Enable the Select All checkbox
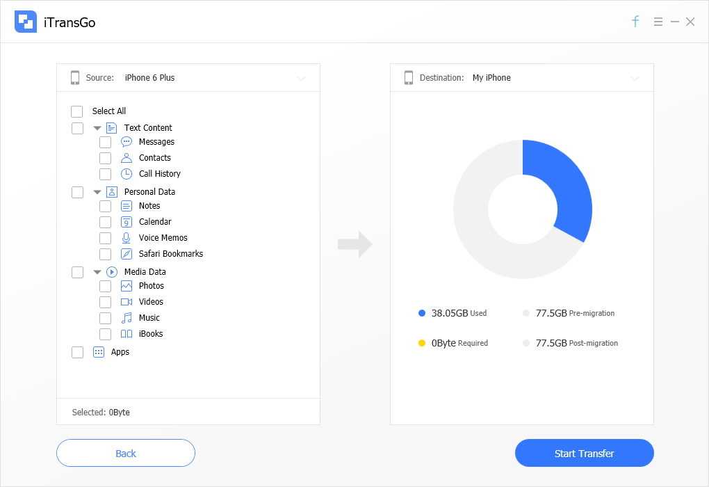Viewport: 709px width, 487px height. pos(77,111)
